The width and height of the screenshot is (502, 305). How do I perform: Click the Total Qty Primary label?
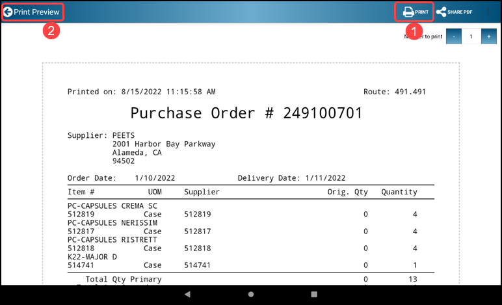tap(124, 279)
